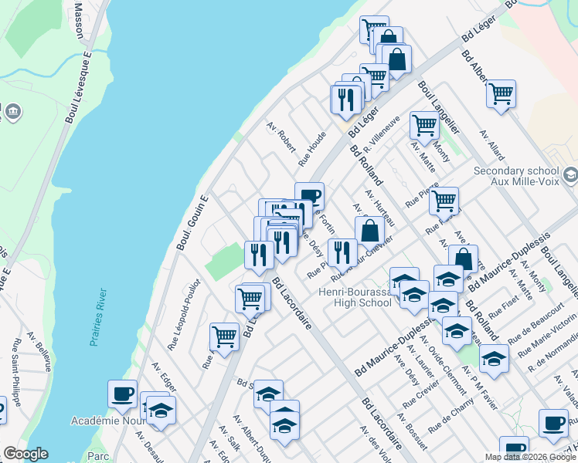578x463 pixels.
Task: Click the coffee cup marker by Prairies River
Action: click(x=122, y=395)
